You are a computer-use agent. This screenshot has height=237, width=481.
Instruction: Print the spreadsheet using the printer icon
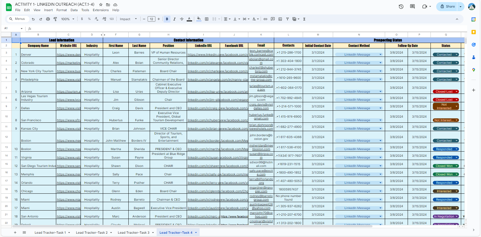click(48, 19)
